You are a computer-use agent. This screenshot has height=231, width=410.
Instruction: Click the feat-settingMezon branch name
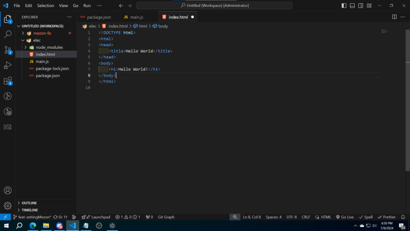click(32, 217)
